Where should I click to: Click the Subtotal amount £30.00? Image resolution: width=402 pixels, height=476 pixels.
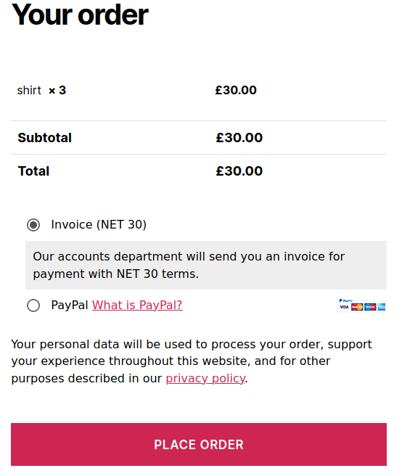239,138
